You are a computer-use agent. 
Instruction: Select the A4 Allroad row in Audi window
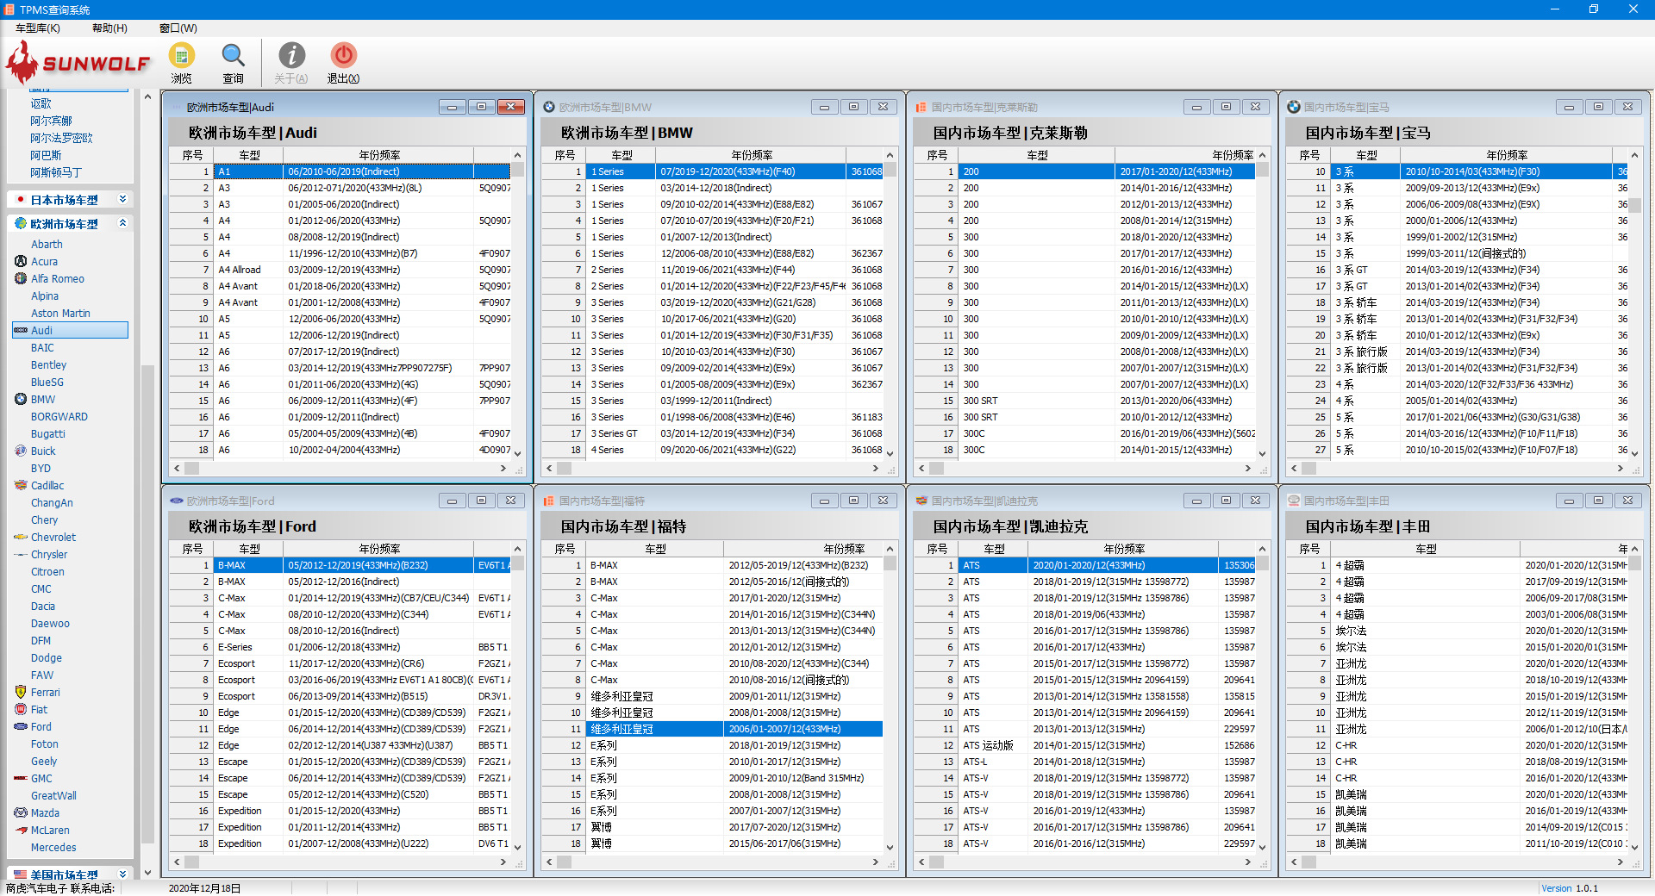340,270
